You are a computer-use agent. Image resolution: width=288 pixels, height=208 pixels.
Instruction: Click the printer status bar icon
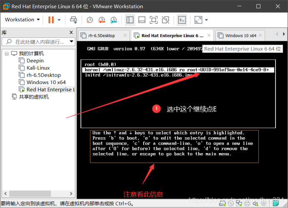click(x=247, y=203)
